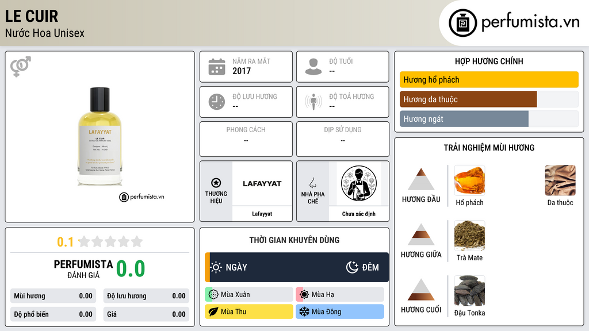
Task: Click the LAFAYYAT brand logo
Action: pos(262,183)
